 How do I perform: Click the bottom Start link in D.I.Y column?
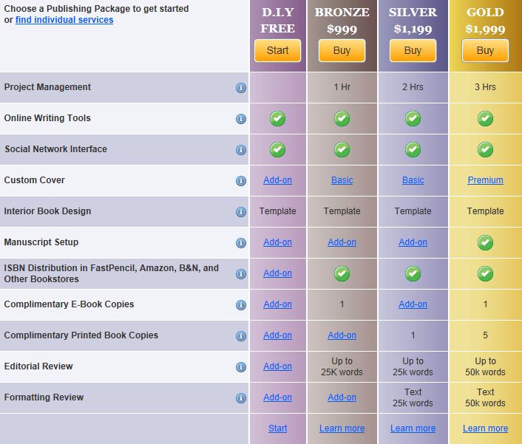pos(277,428)
